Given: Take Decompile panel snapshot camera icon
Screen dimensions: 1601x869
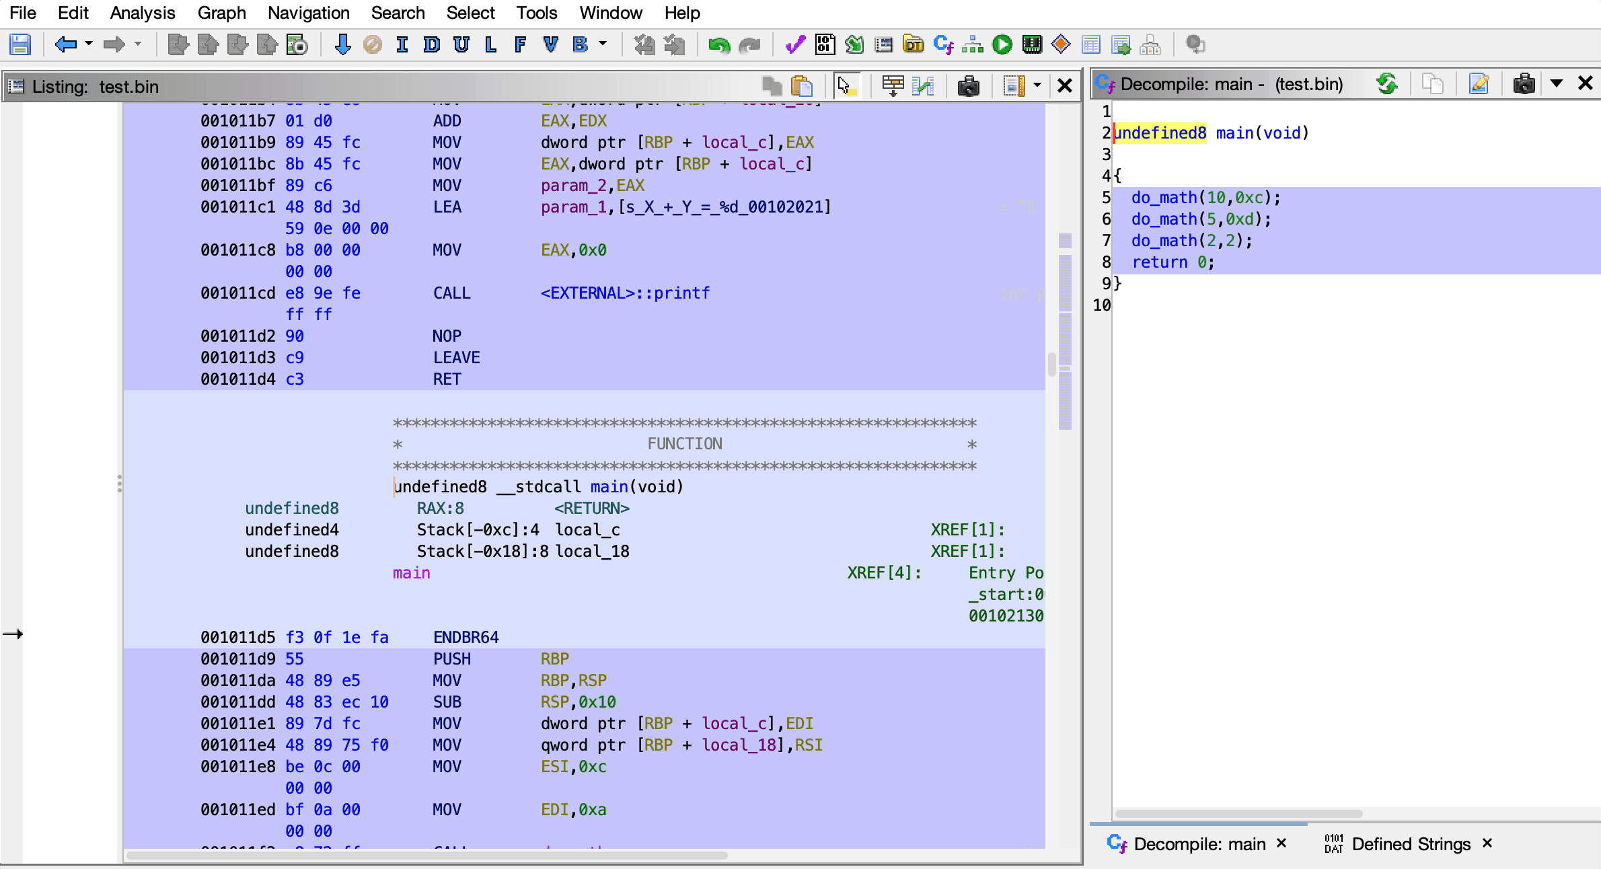Looking at the screenshot, I should click(1524, 84).
